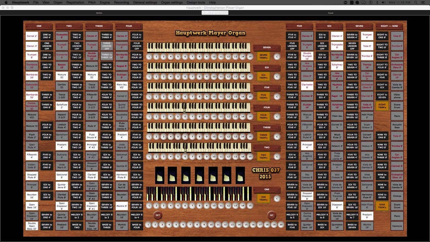Engage the THREE TREM's tremulant
Viewport: 430px width, 242px height.
click(x=263, y=136)
